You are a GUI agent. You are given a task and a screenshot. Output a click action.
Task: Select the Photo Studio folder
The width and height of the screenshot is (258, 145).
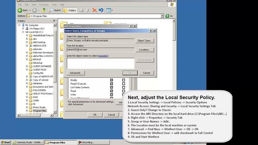pyautogui.click(x=39, y=108)
